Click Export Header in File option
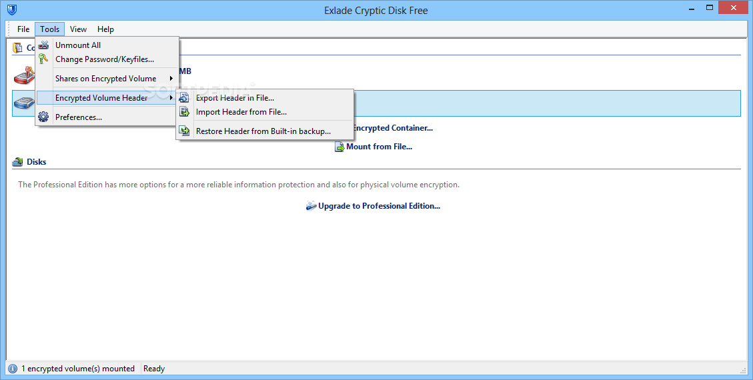753x380 pixels. coord(265,98)
